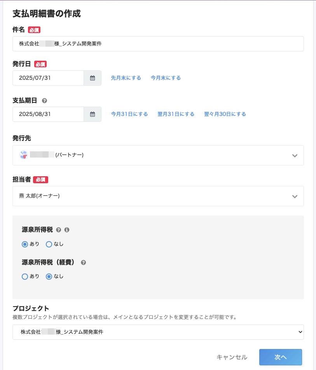Click the 件名 field label
316x370 pixels.
[x=19, y=30]
